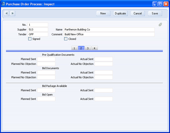Click Bid Open Actual Sent field
Viewport: 170px width, 133px height.
point(104,99)
